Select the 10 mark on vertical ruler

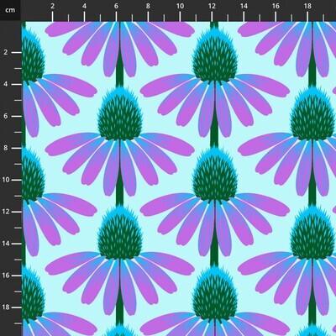tap(6, 180)
